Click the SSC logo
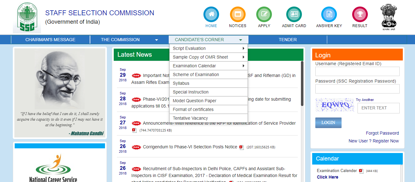Screen dimensions: 415x182 click(x=27, y=17)
